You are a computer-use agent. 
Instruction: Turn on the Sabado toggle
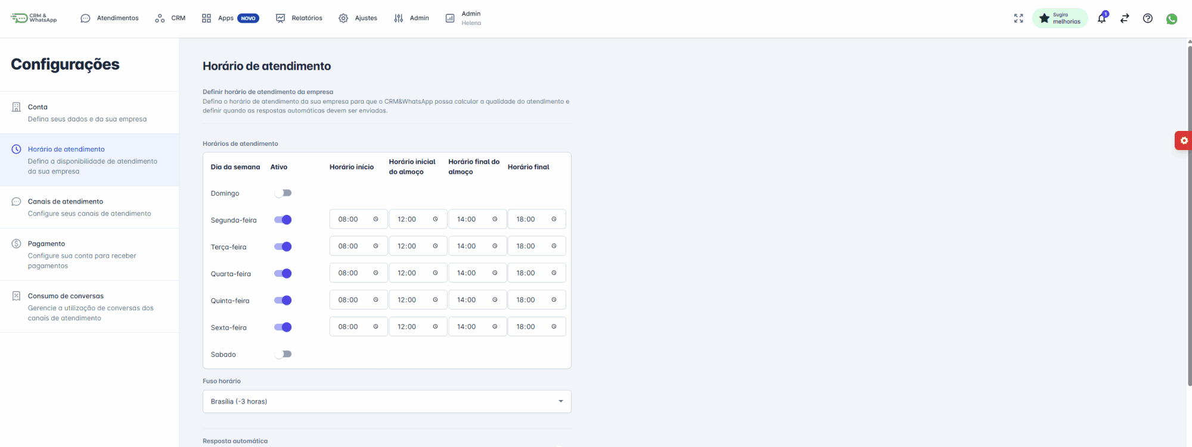[283, 354]
